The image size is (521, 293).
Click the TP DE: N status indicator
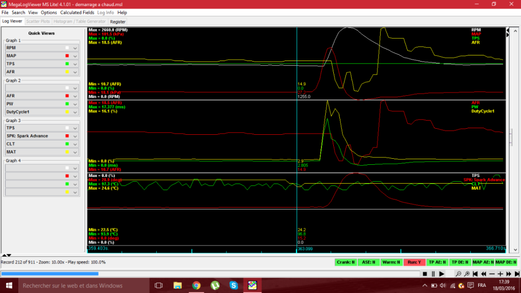[460, 262]
